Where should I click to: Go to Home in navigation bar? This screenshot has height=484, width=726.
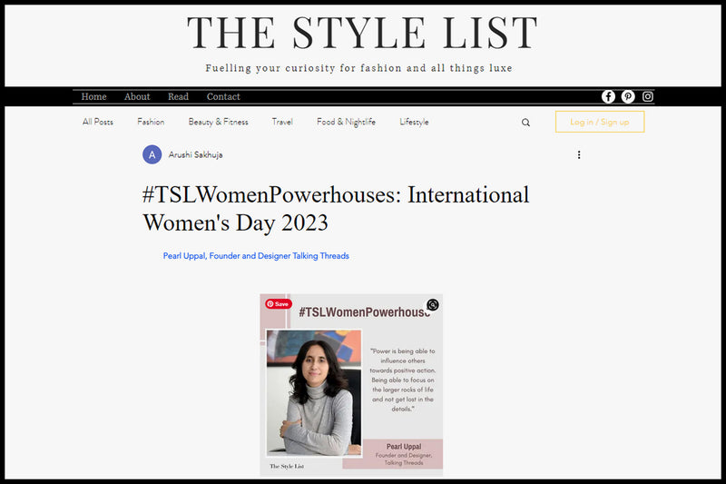pos(94,97)
